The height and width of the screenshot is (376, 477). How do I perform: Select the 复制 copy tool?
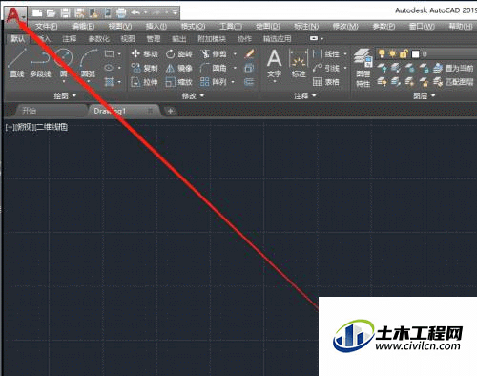(x=144, y=68)
